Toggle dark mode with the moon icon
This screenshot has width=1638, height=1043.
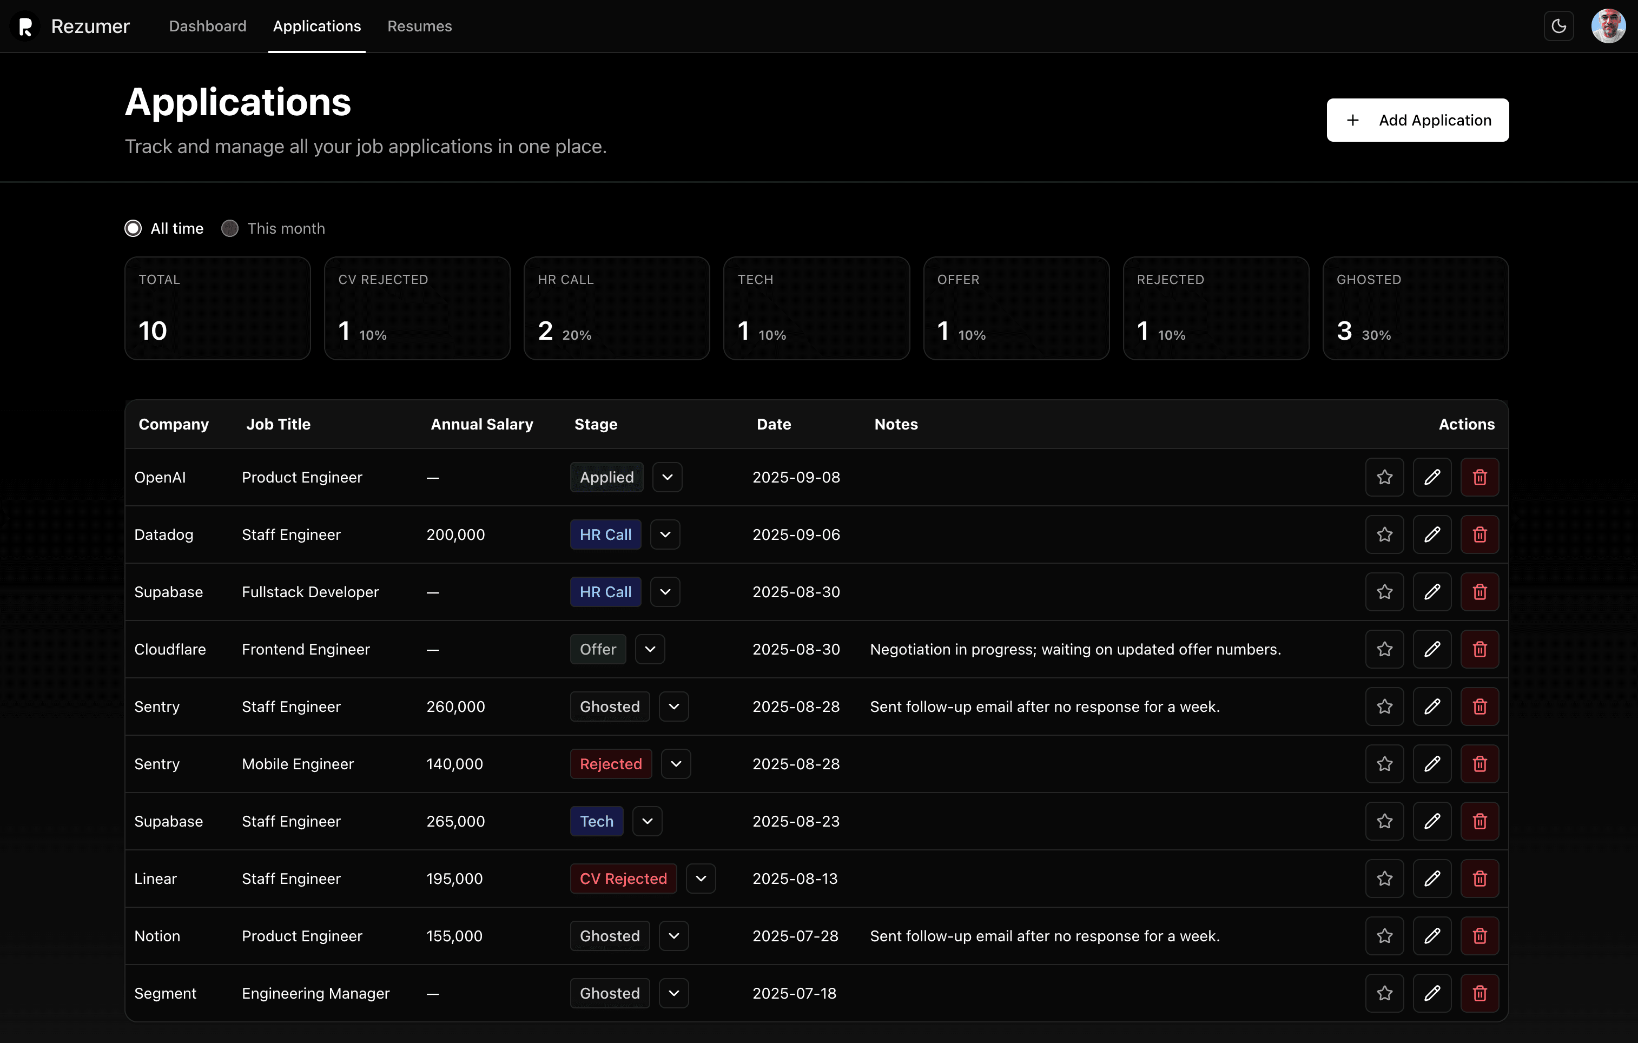click(x=1558, y=26)
